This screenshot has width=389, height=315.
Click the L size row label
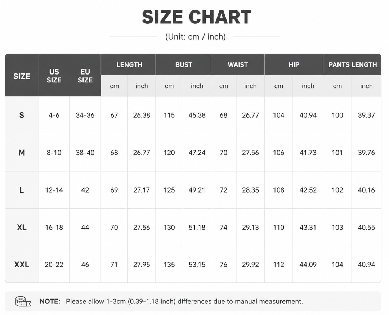22,190
